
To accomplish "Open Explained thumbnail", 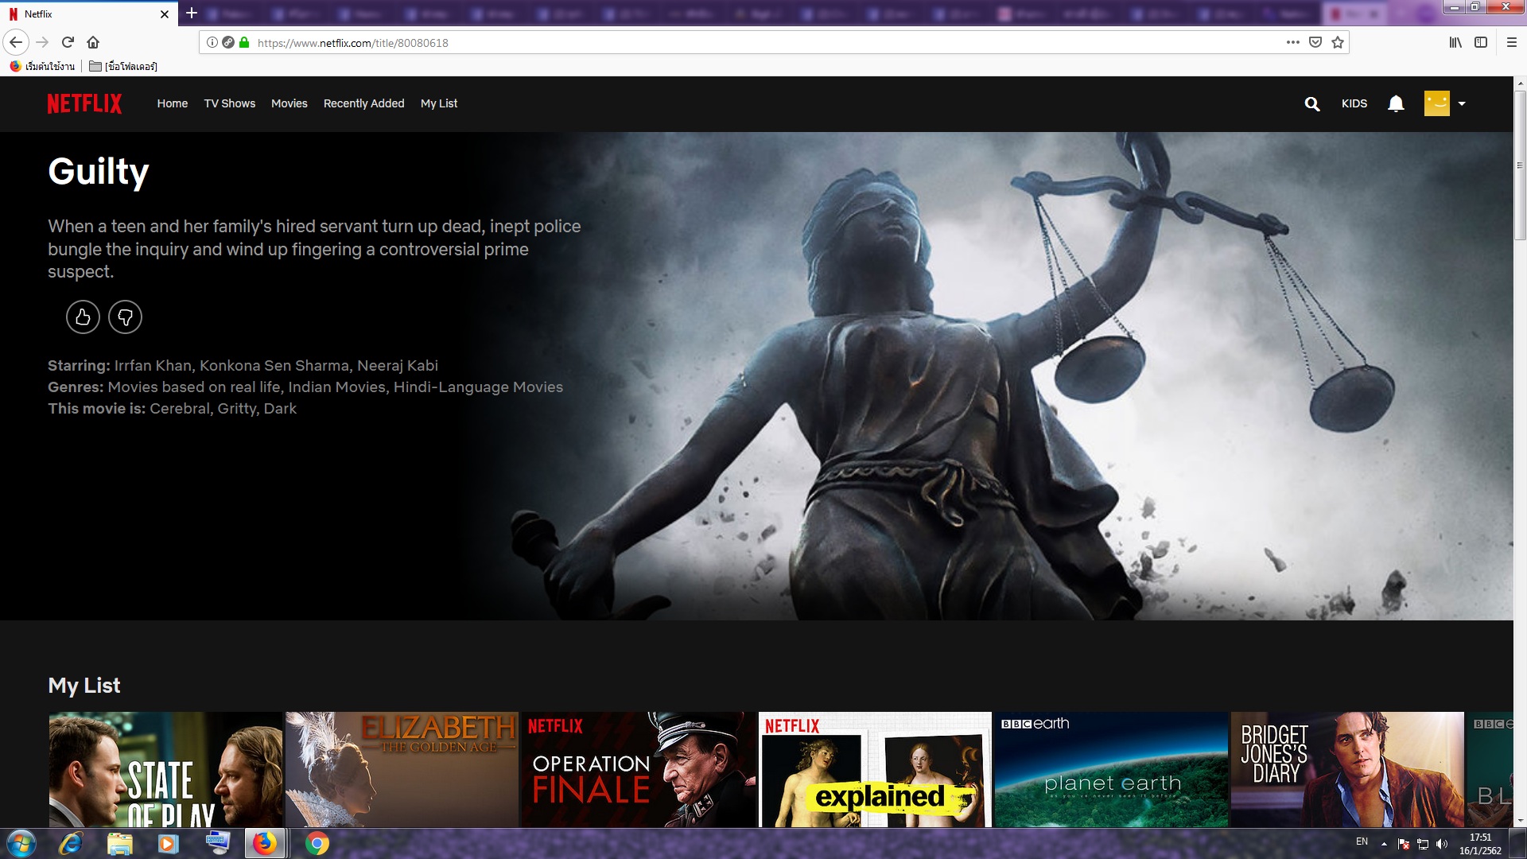I will click(x=875, y=769).
